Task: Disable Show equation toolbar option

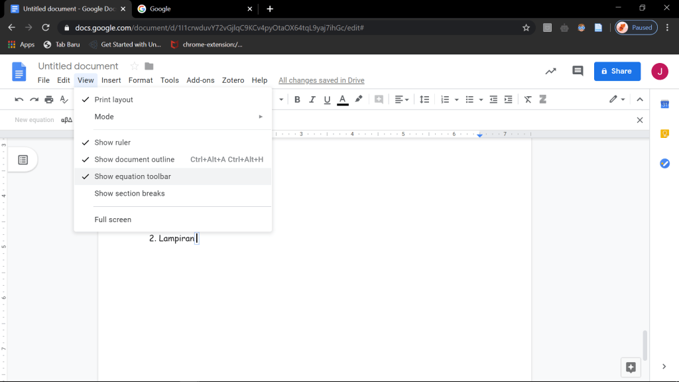Action: point(133,176)
